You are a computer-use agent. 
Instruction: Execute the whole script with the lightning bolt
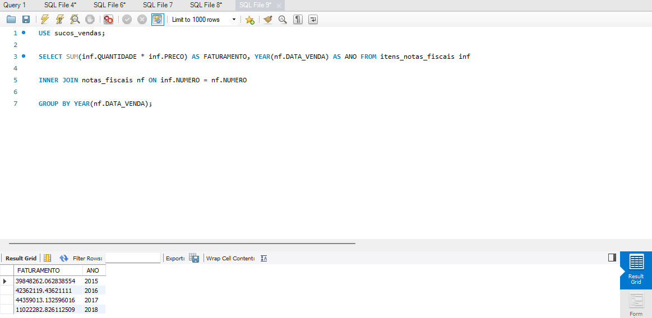[x=44, y=20]
